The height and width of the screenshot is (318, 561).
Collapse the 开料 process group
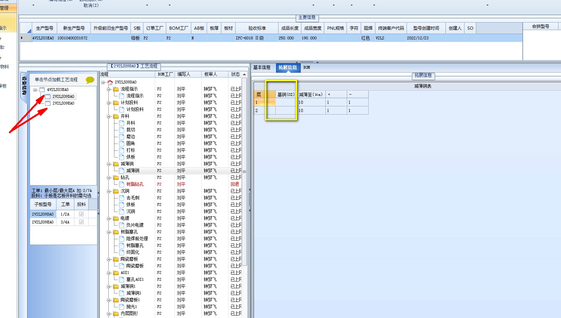pos(109,116)
